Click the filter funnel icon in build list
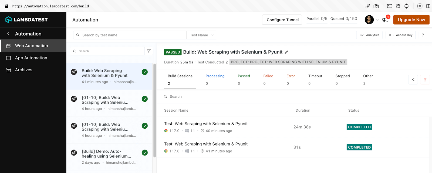This screenshot has width=432, height=173. (149, 51)
